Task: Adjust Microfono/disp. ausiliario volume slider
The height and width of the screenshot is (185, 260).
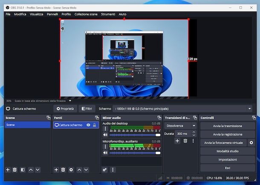Action: click(135, 153)
